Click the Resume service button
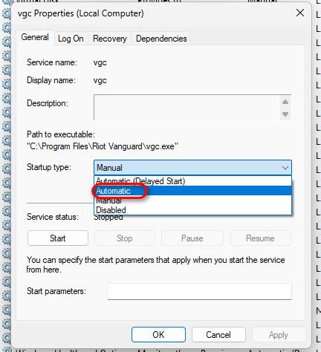 [260, 238]
